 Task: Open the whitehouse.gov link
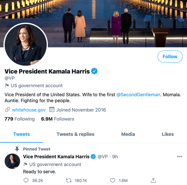tap(29, 110)
